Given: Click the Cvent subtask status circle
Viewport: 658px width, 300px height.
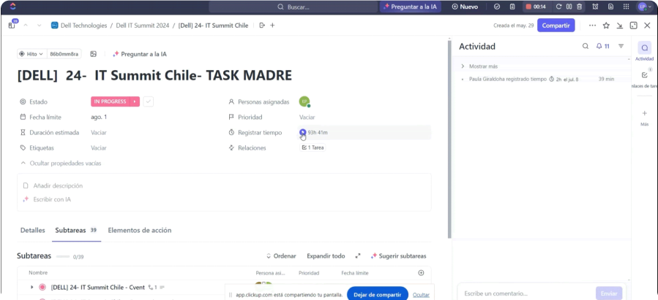Looking at the screenshot, I should pos(42,288).
